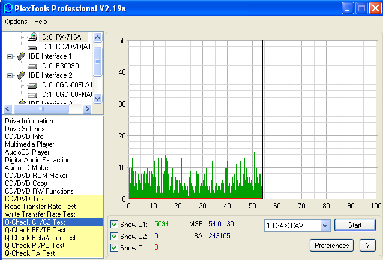383x260 pixels.
Task: Click the question mark help button
Action: click(x=367, y=246)
